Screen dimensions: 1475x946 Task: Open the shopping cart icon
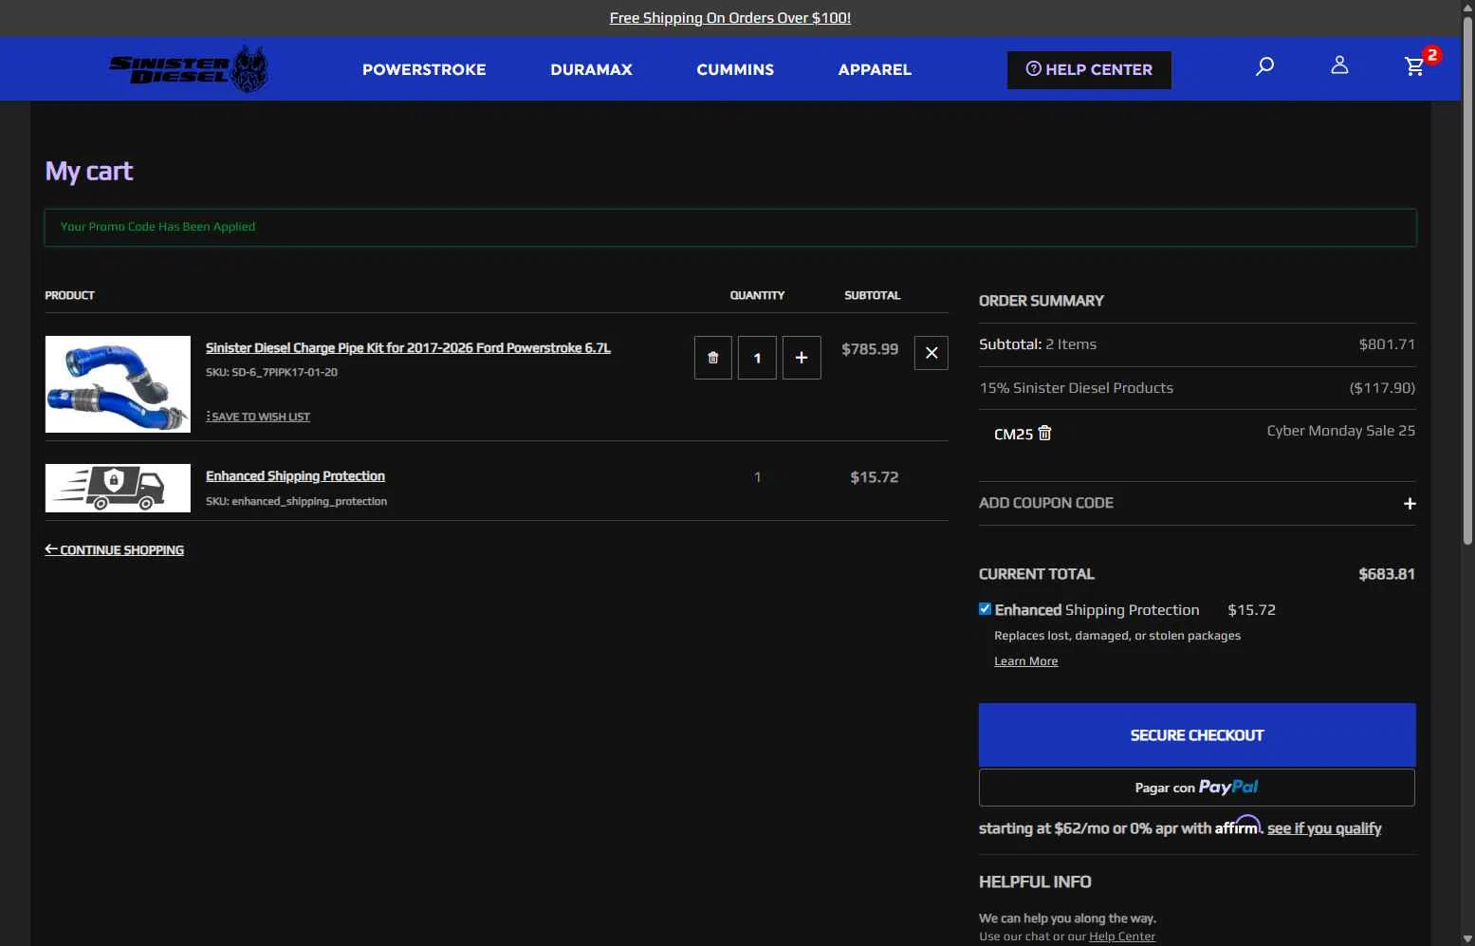point(1415,66)
